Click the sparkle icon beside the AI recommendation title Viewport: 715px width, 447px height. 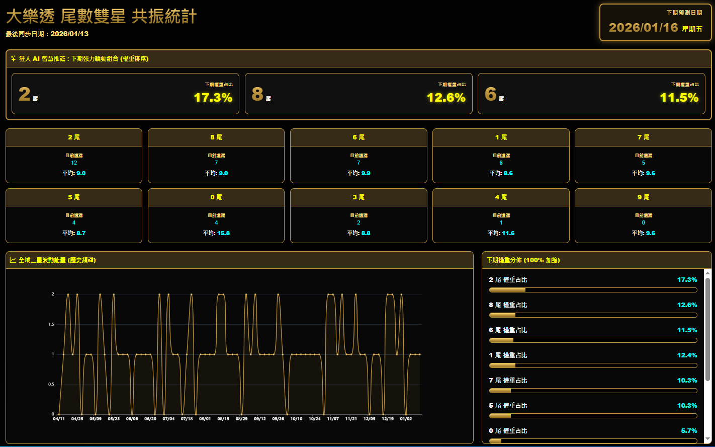pos(14,58)
